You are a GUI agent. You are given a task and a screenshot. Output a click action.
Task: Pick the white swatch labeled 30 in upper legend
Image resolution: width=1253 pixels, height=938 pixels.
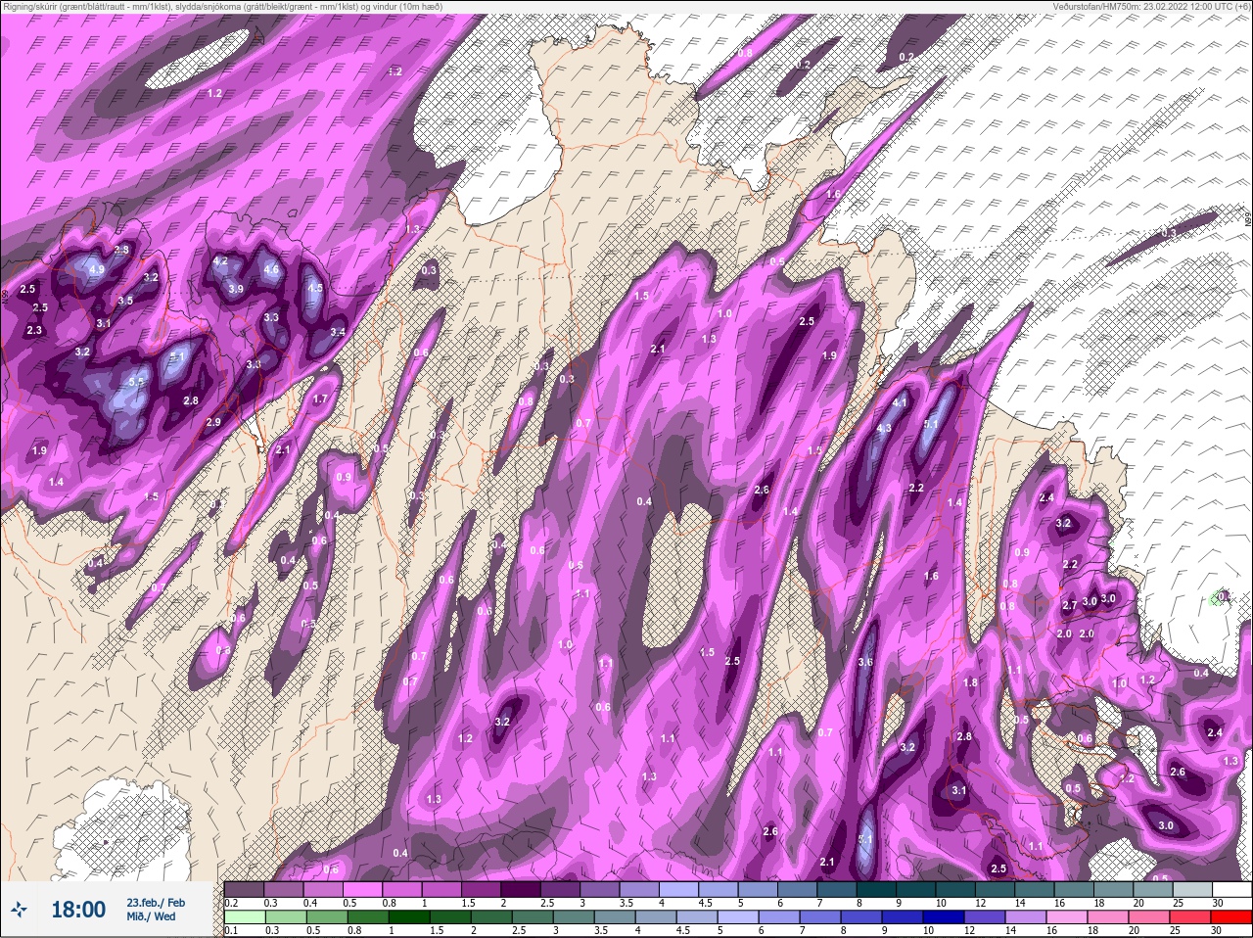tap(1230, 890)
